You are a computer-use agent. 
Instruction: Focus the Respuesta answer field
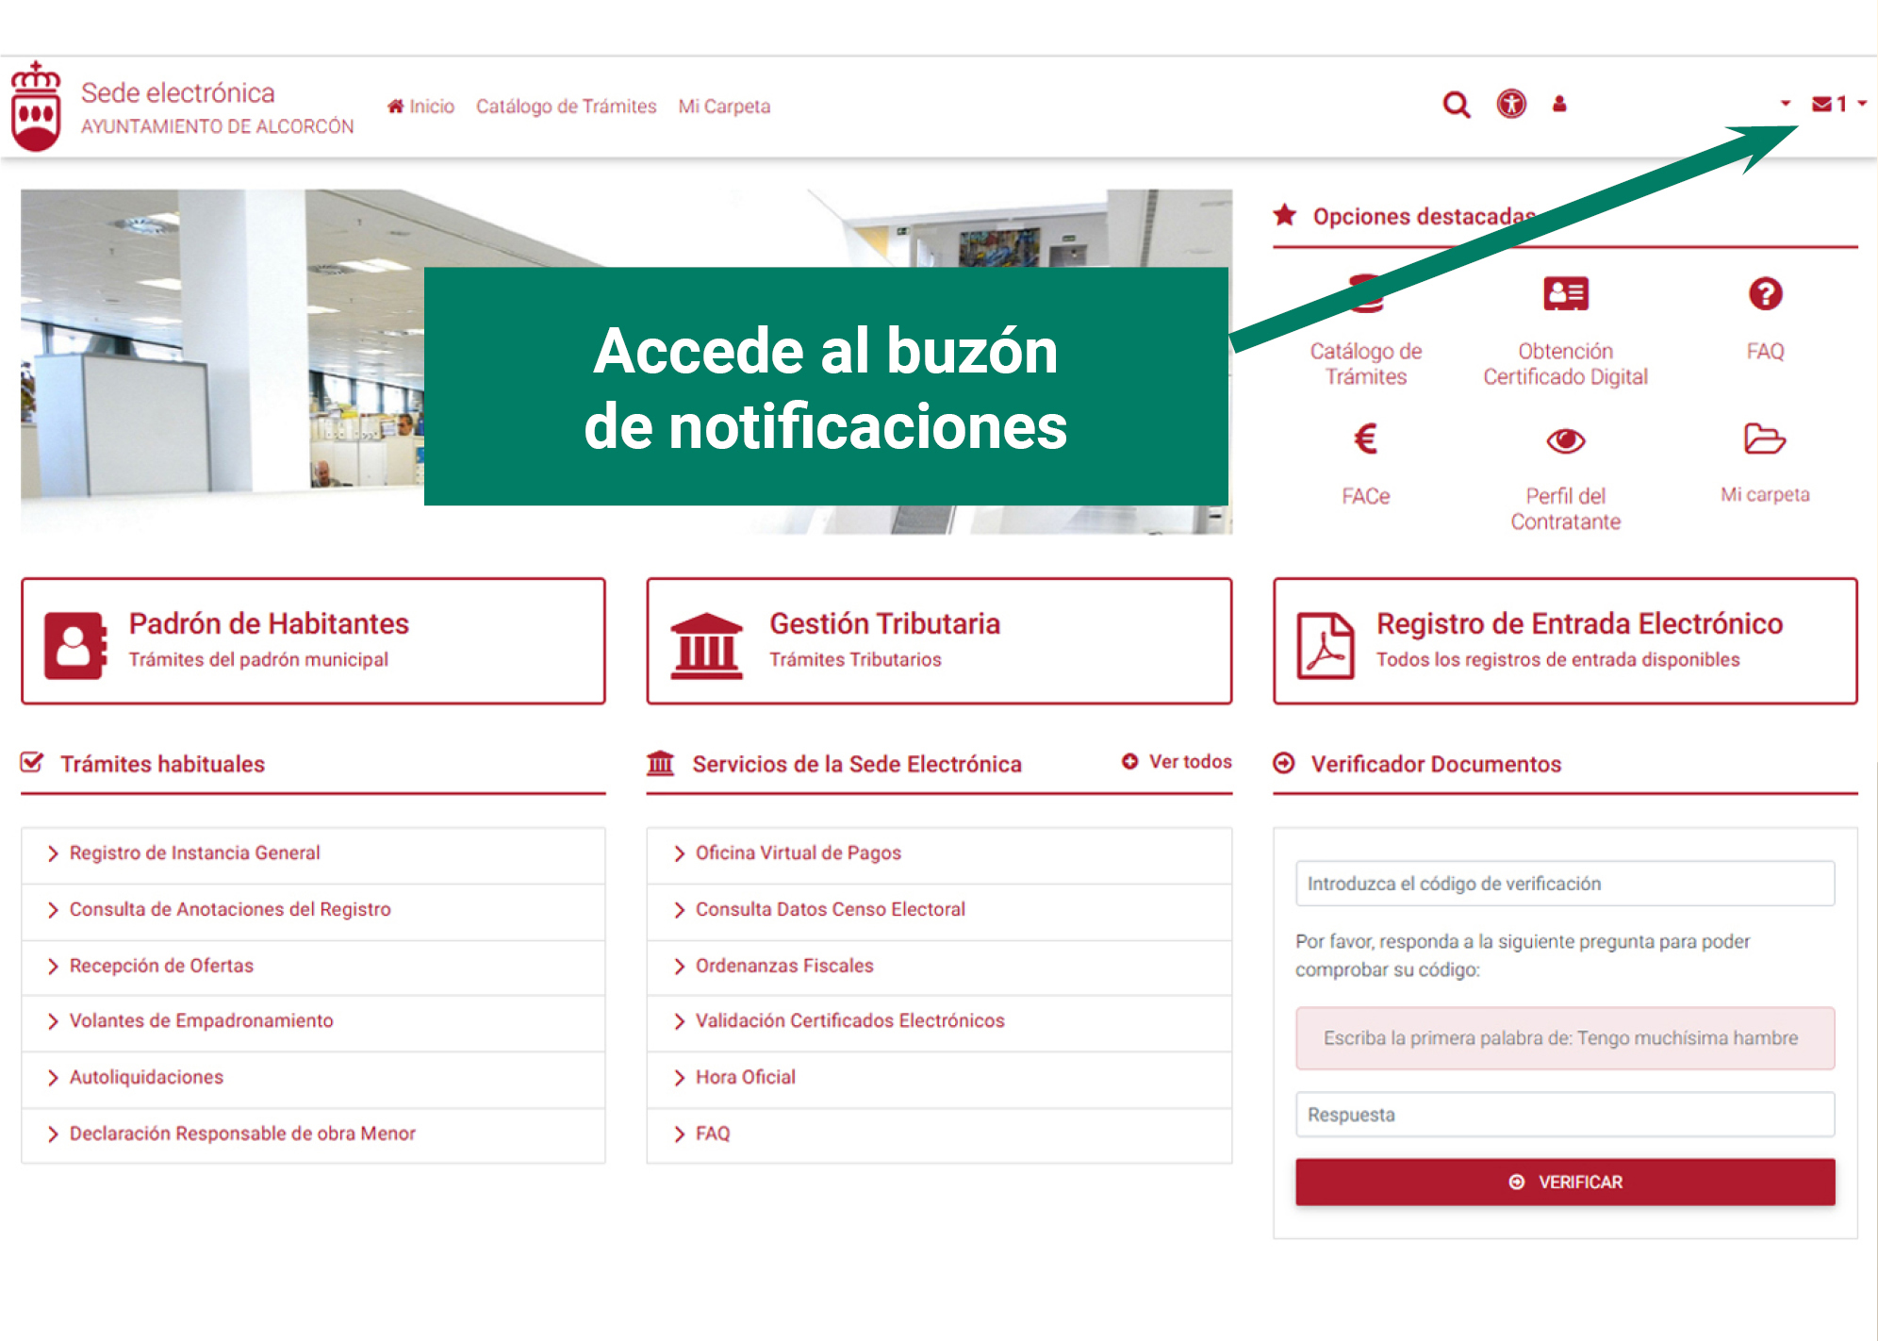(1564, 1115)
